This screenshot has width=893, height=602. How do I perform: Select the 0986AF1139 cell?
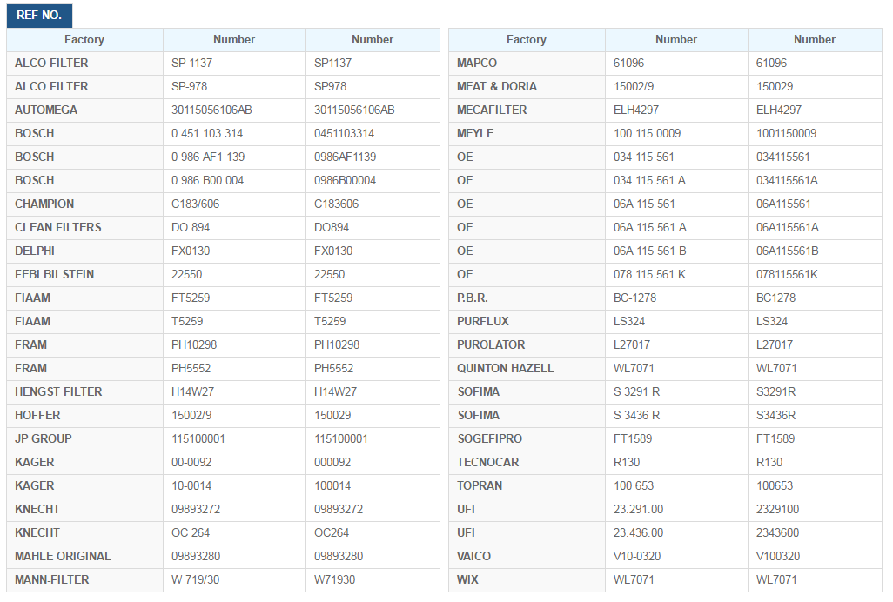[x=373, y=157]
